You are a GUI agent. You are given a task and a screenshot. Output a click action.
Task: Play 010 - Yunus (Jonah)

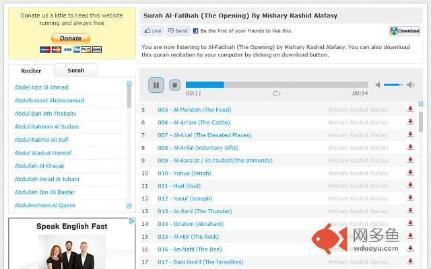pos(185,174)
